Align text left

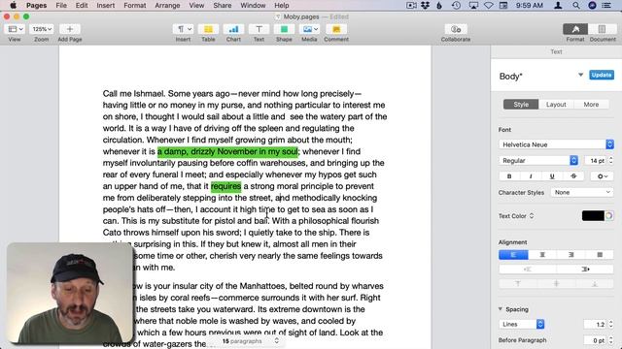513,255
